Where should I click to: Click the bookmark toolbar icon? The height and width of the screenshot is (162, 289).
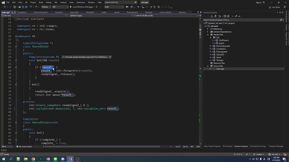click(158, 7)
